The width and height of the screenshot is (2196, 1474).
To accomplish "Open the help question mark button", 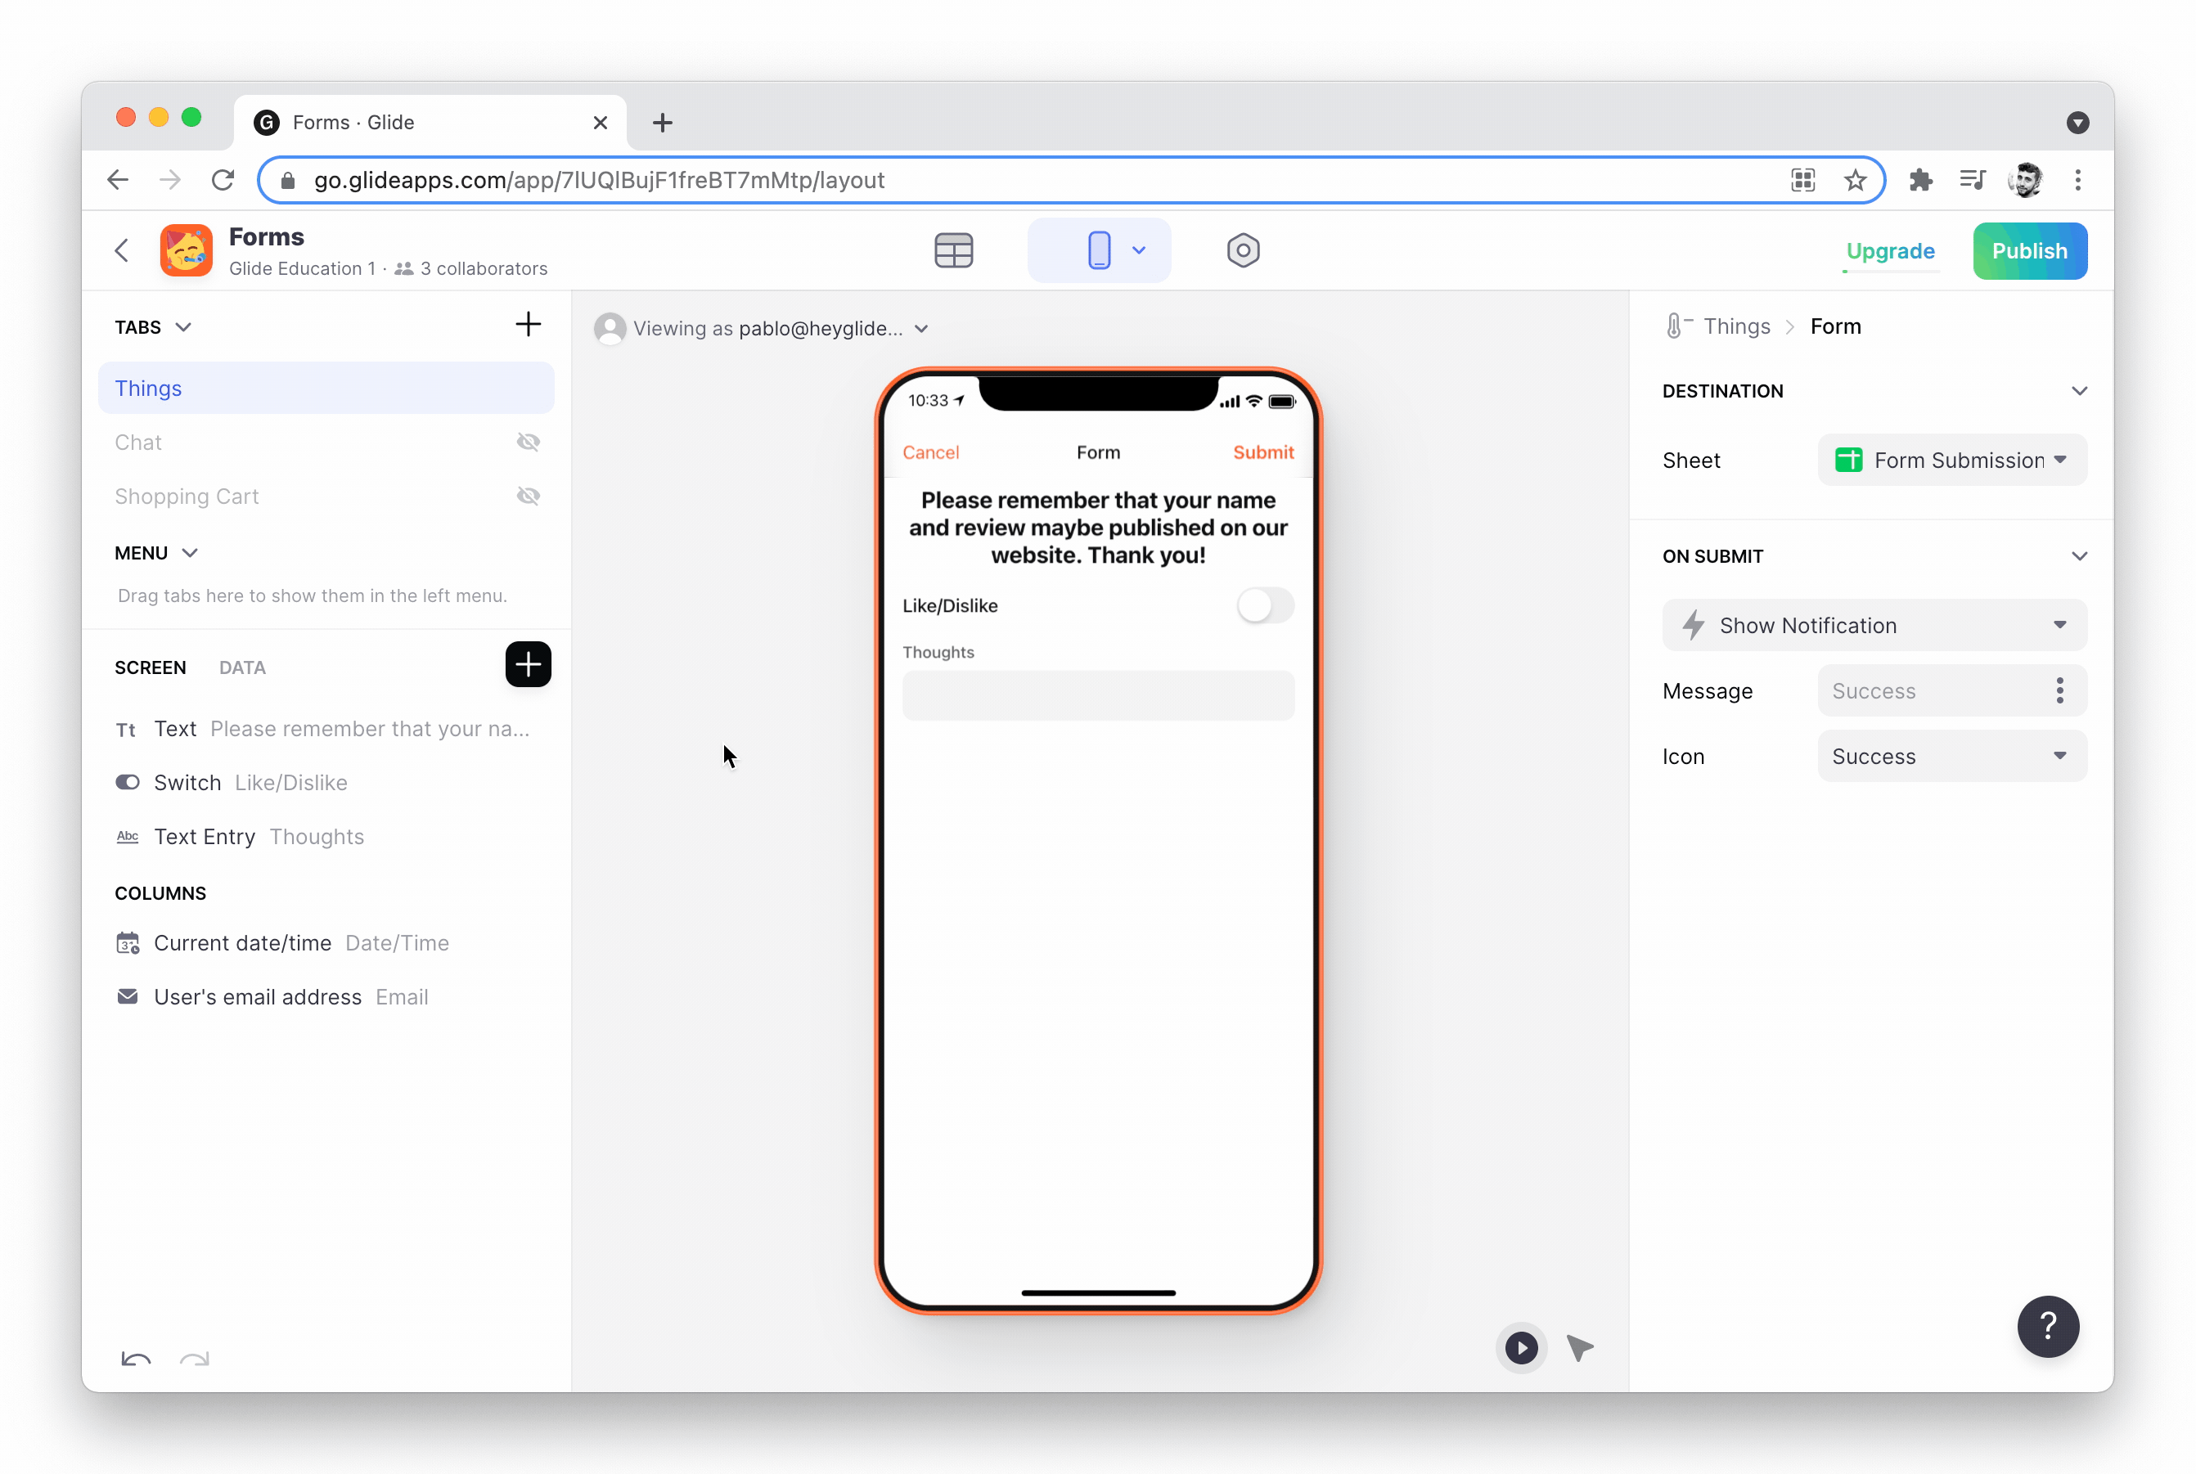I will (2047, 1327).
